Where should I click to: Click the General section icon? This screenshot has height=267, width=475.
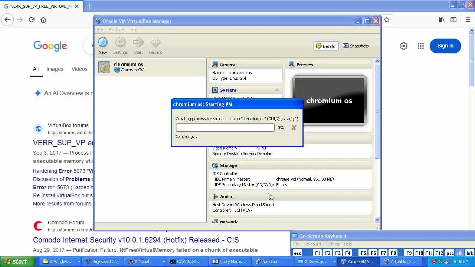tap(215, 65)
